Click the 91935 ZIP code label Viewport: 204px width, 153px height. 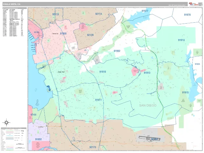(x=197, y=64)
